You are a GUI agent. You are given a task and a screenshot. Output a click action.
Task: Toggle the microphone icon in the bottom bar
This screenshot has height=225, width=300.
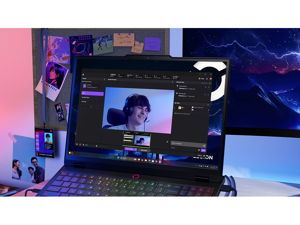click(x=83, y=144)
